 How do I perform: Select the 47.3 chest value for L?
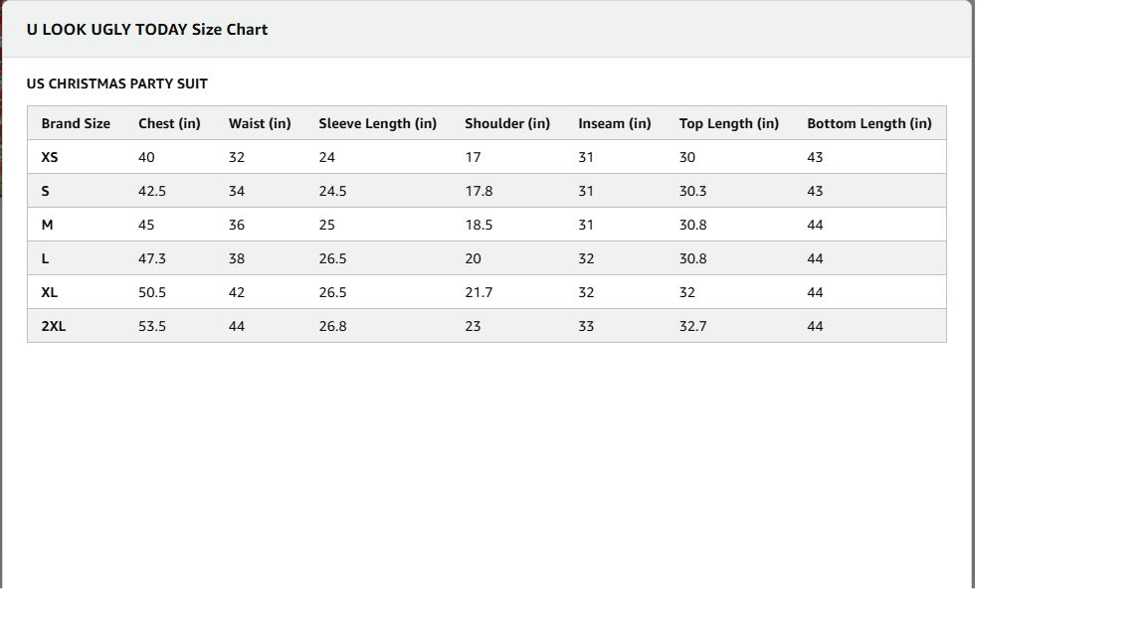[x=152, y=259]
